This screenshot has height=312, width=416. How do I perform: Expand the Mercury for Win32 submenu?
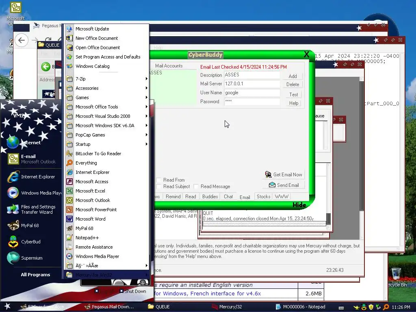106,275
